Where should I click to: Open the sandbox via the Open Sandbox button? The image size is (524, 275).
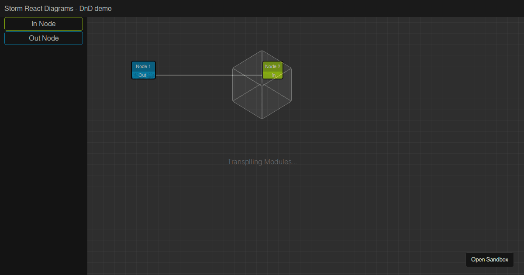pos(490,259)
